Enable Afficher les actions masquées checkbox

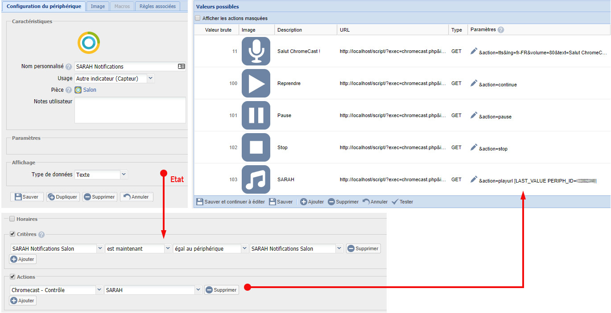[x=198, y=18]
